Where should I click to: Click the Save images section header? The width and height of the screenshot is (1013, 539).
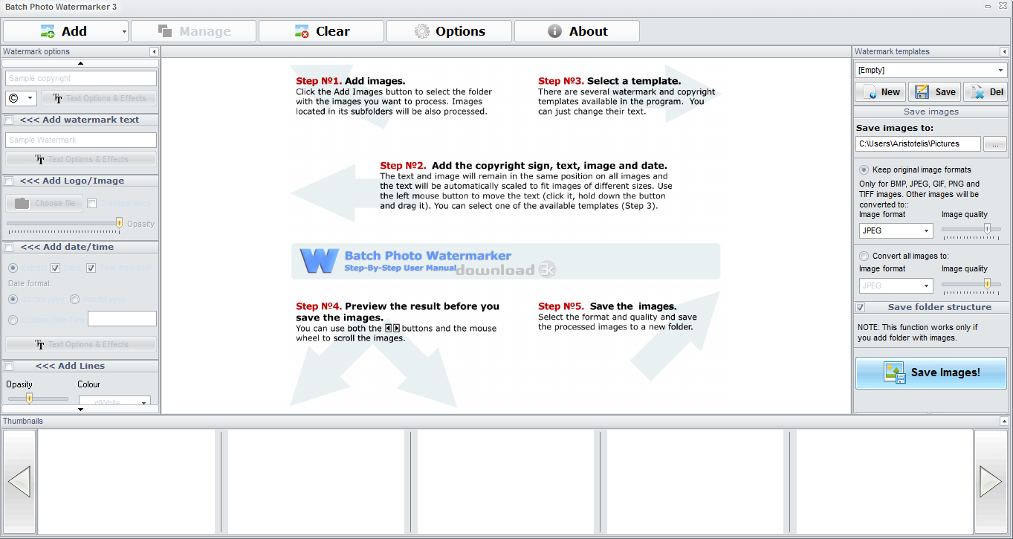pos(931,112)
